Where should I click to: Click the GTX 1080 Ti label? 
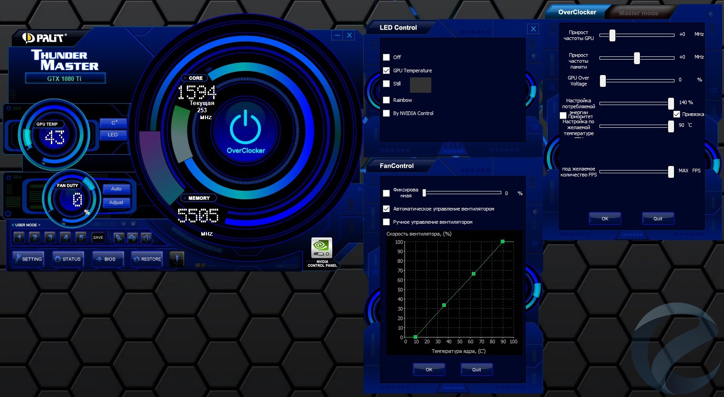click(x=65, y=79)
